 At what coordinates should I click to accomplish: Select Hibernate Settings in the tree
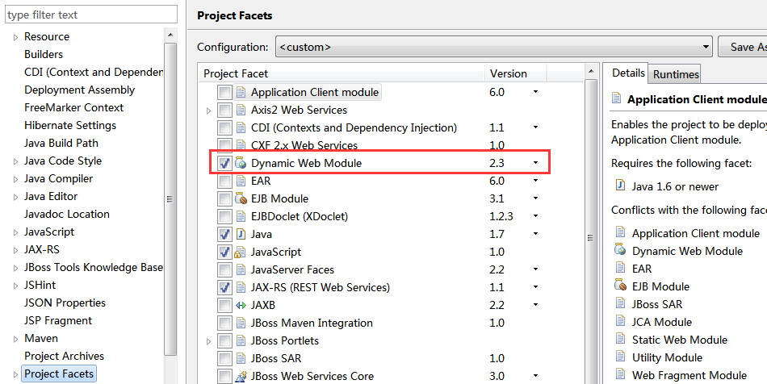70,126
